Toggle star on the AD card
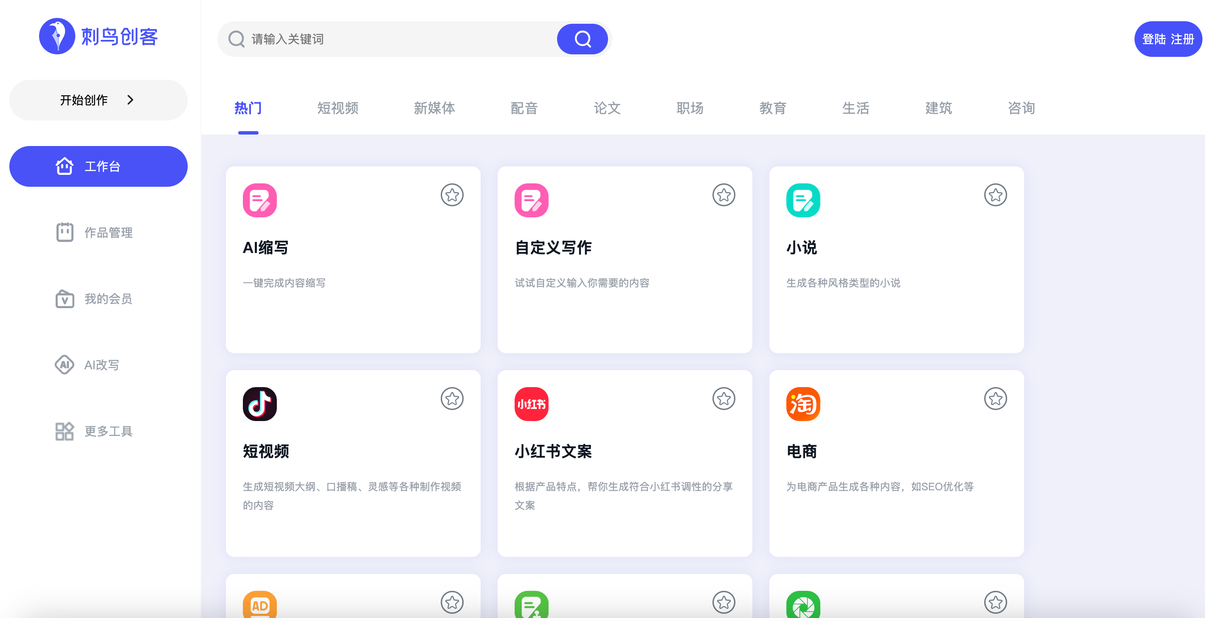The image size is (1205, 618). 452,603
